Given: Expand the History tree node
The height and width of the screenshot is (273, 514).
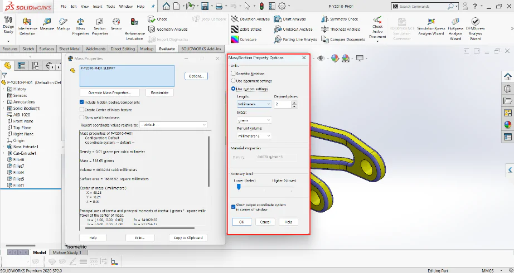Looking at the screenshot, I should (x=3, y=89).
